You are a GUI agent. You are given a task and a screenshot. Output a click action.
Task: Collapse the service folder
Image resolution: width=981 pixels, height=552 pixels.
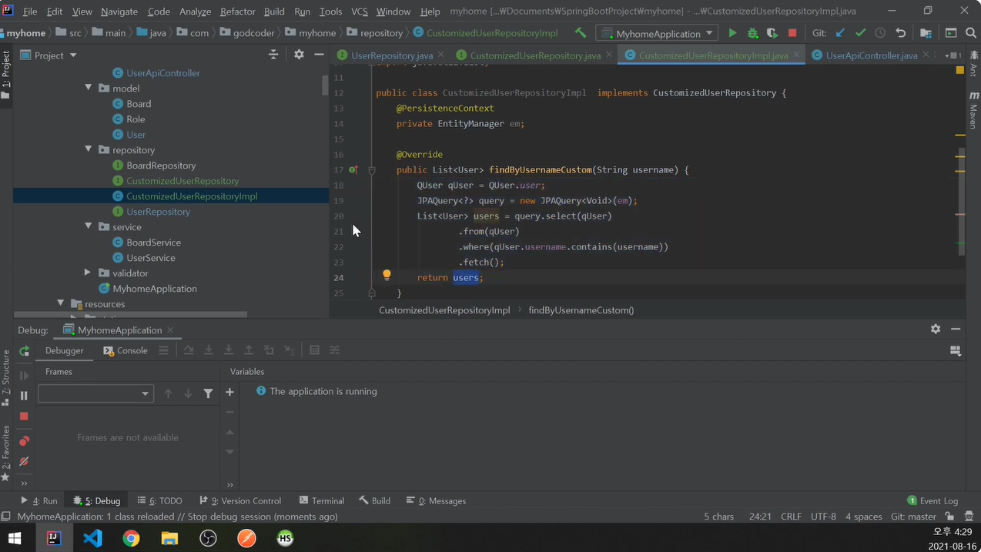(89, 226)
